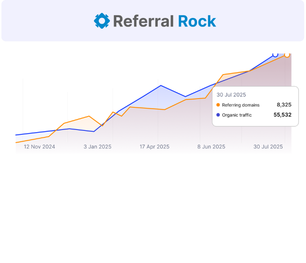Image resolution: width=306 pixels, height=263 pixels.
Task: Click the 3 Jan 2025 axis label
Action: [x=97, y=147]
